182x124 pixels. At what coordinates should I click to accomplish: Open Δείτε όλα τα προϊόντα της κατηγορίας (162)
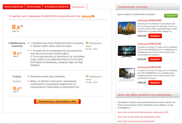point(139,117)
